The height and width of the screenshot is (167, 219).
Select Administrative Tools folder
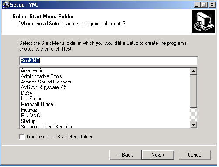(42, 76)
